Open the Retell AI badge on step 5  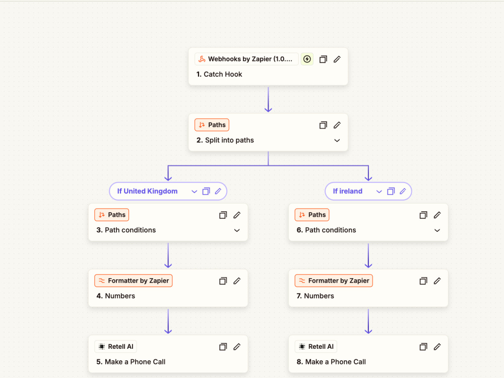pos(116,347)
